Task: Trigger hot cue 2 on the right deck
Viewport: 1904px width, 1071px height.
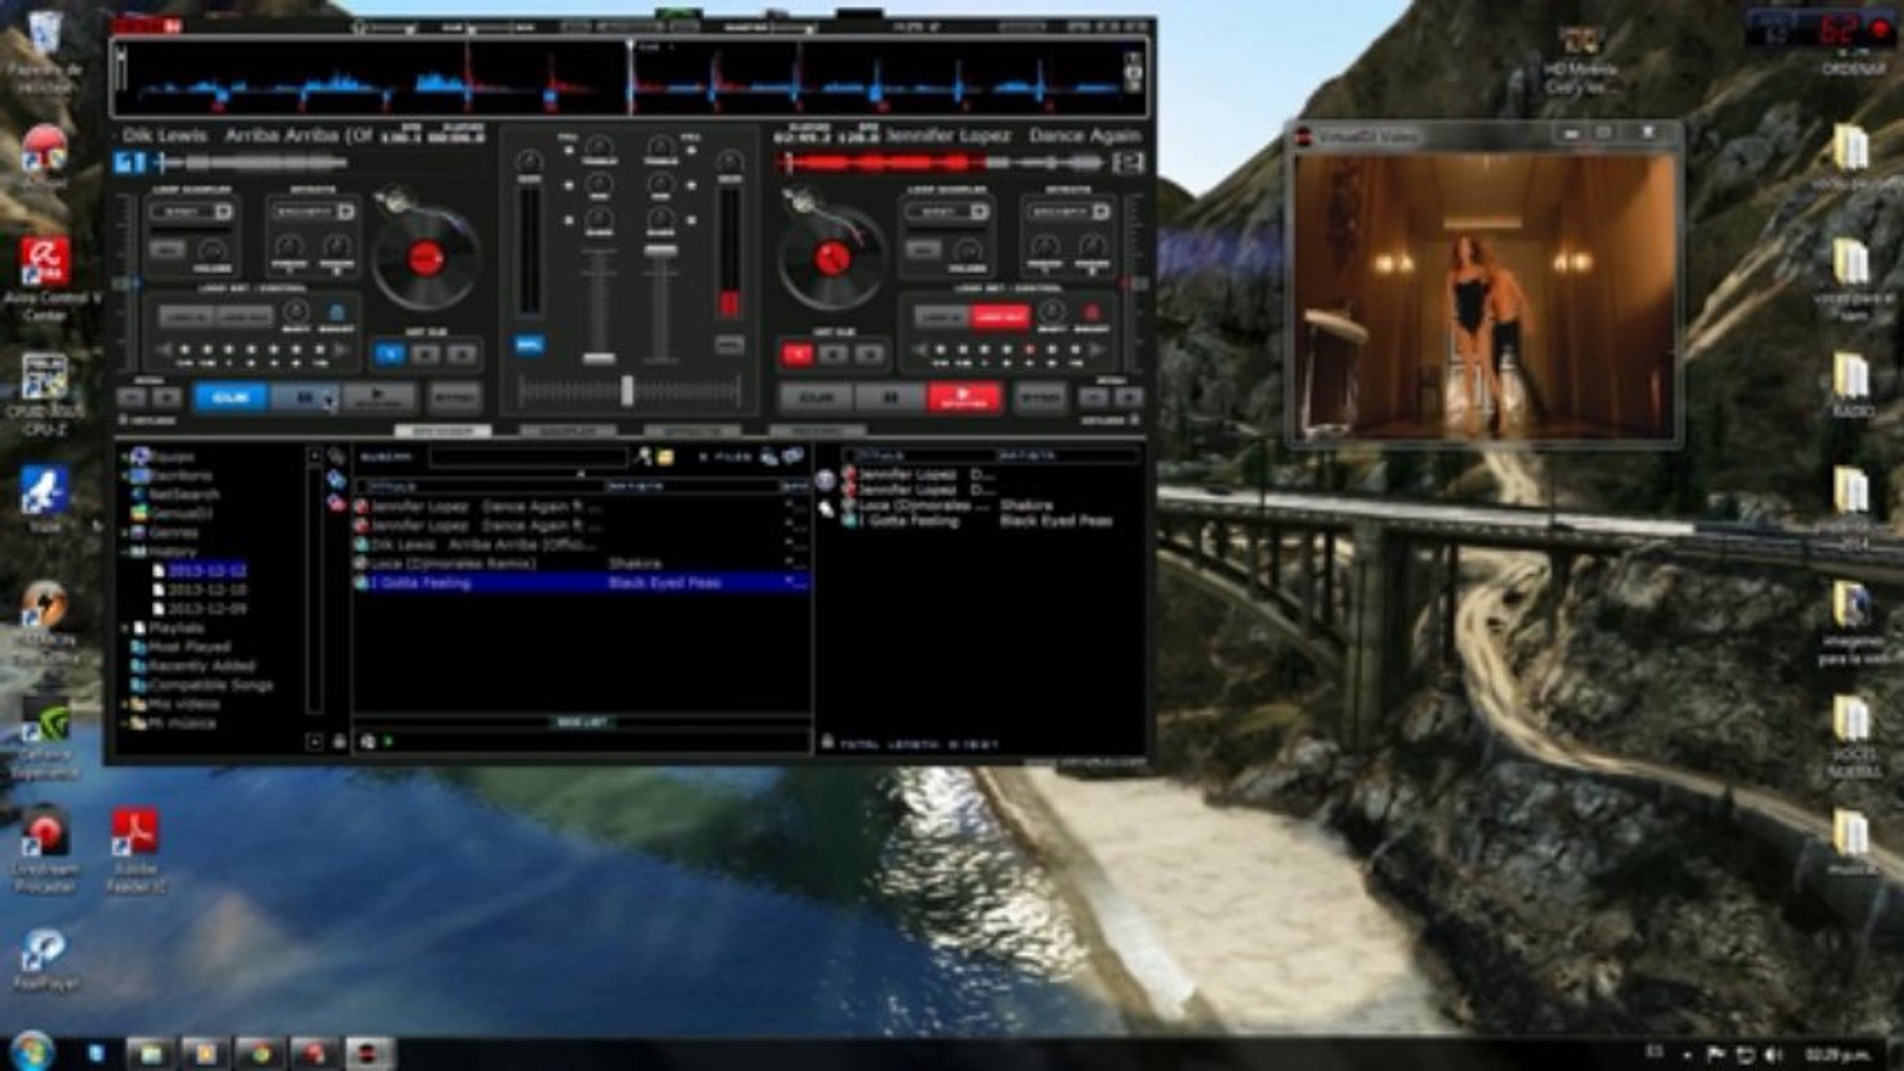Action: [833, 353]
